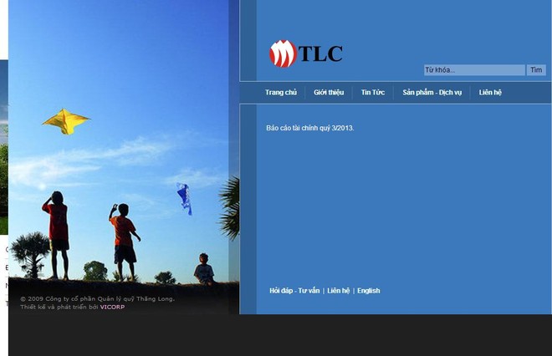Click the red lotus TLC logo icon
The image size is (552, 356).
pyautogui.click(x=283, y=54)
